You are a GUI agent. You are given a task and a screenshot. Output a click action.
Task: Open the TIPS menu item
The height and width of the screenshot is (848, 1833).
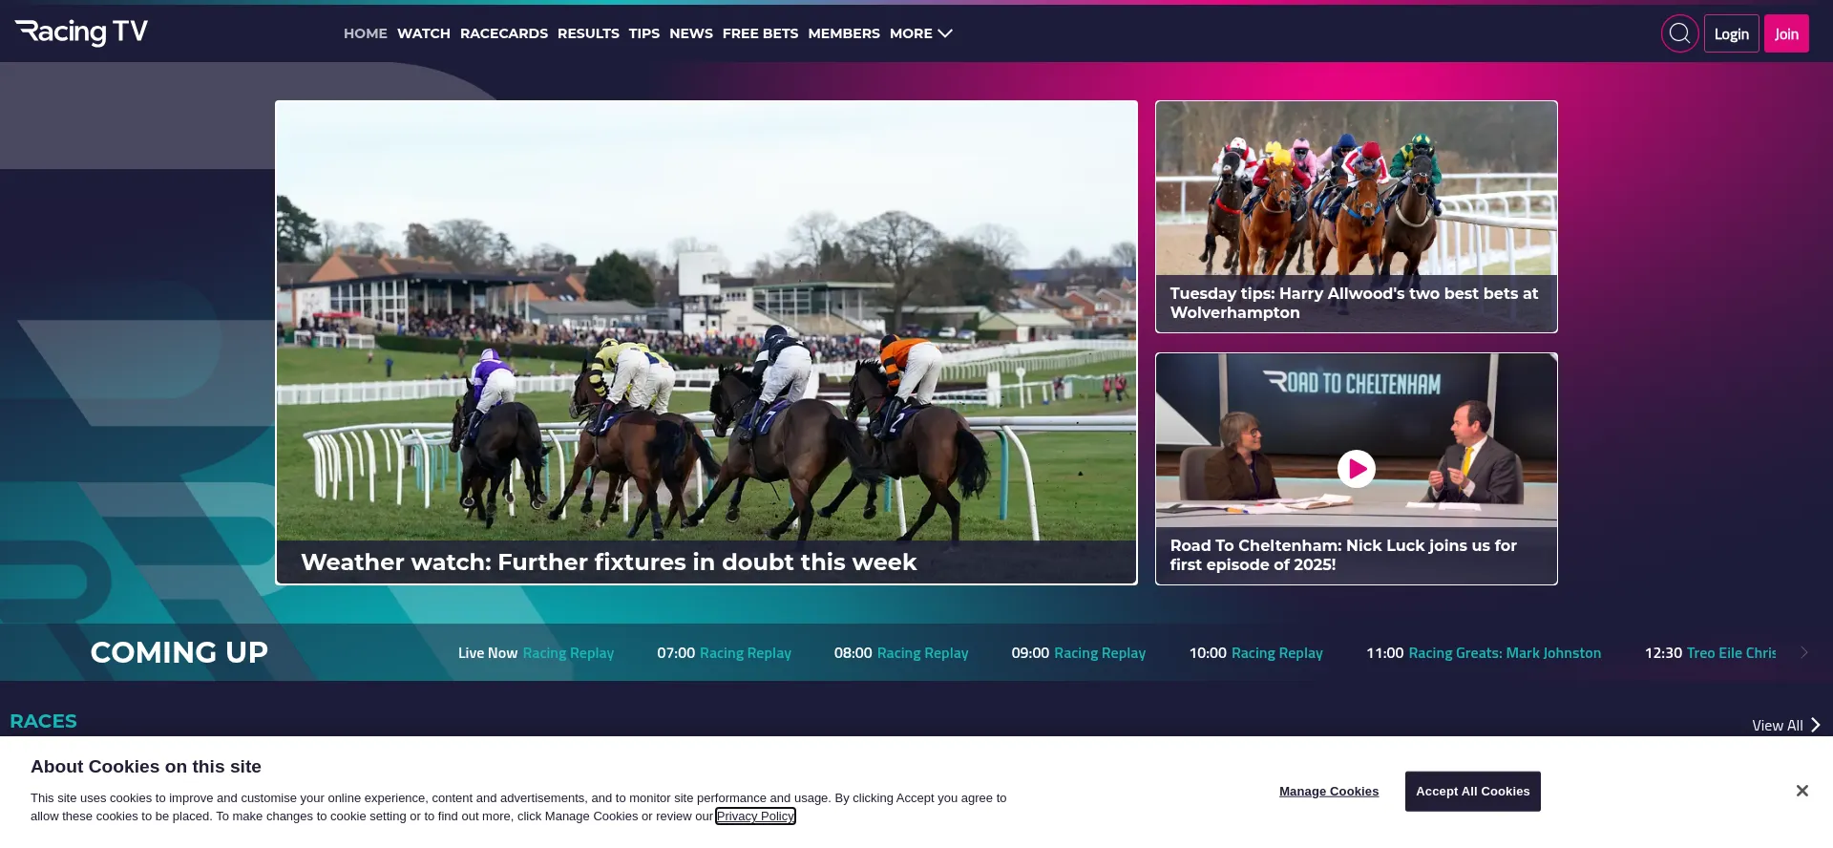(644, 33)
